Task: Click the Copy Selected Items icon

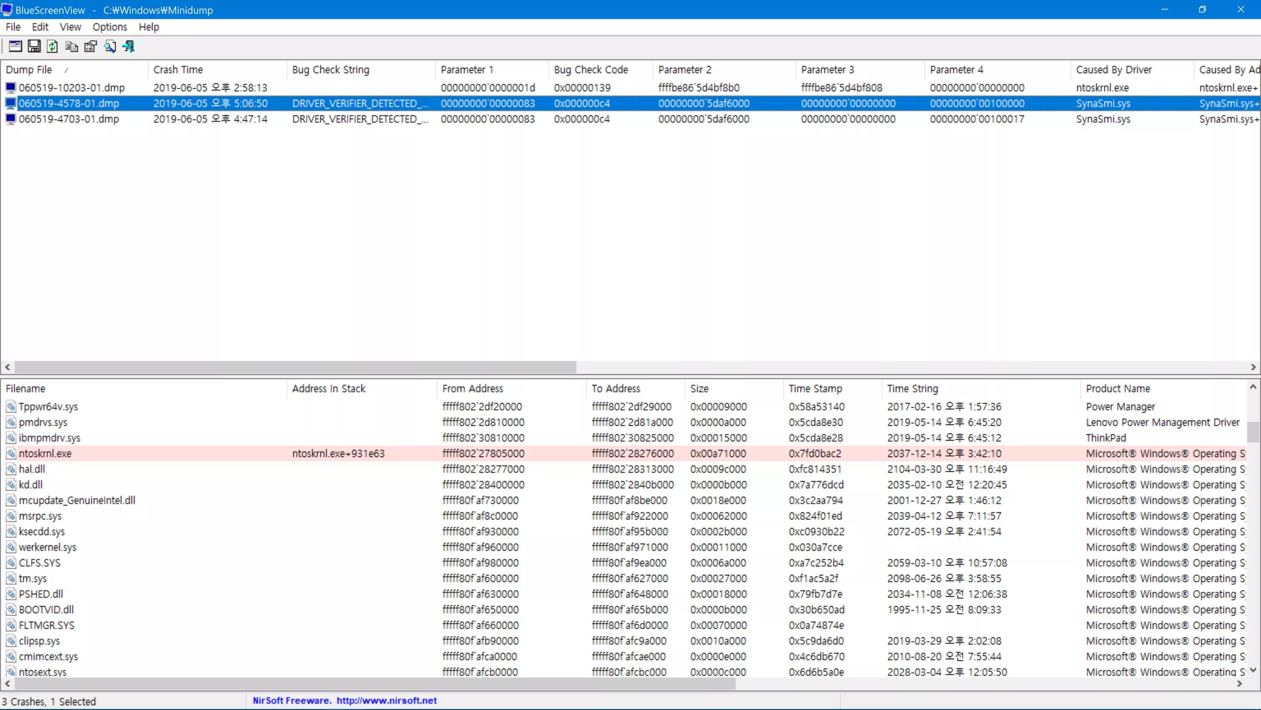Action: (71, 47)
